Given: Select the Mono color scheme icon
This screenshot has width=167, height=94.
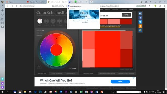Looking at the screenshot, I should pos(40,21).
